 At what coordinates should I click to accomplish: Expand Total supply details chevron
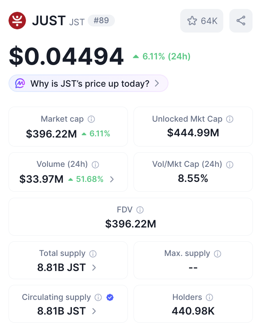94,268
